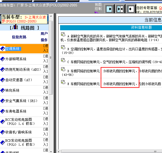Viewport: 162px width, 153px height.
Task: Select 自动变速器（AT） category
Action: (19, 80)
